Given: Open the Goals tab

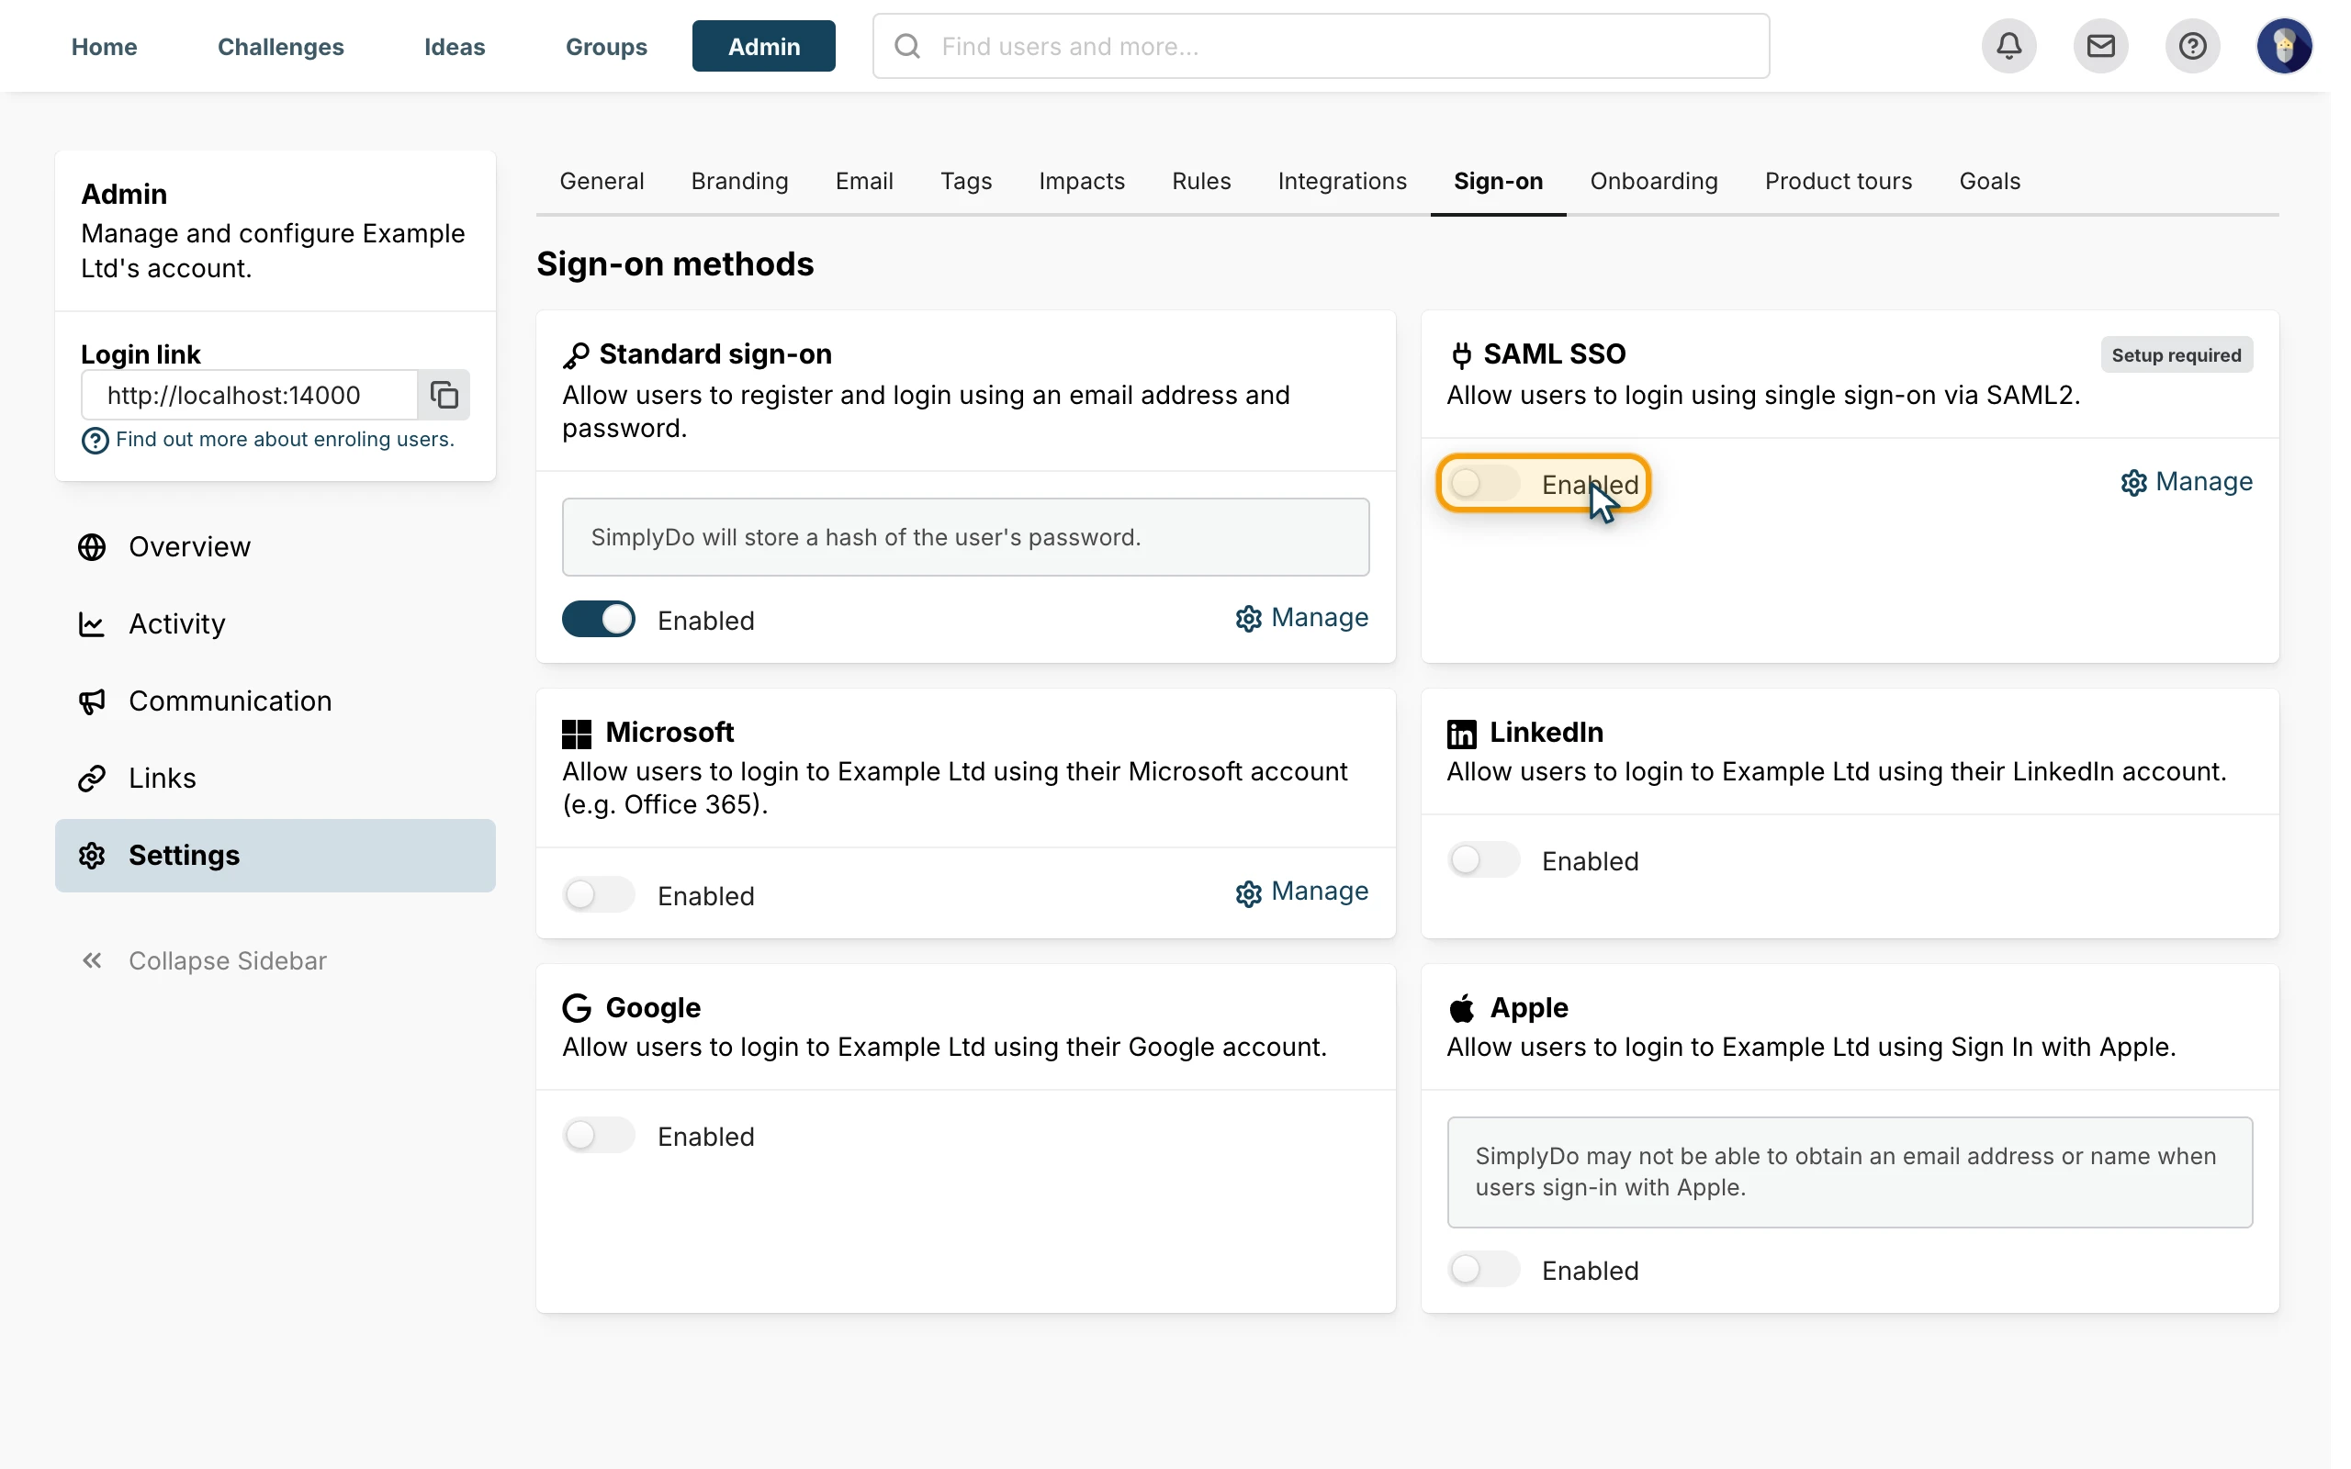Looking at the screenshot, I should click(x=1989, y=181).
